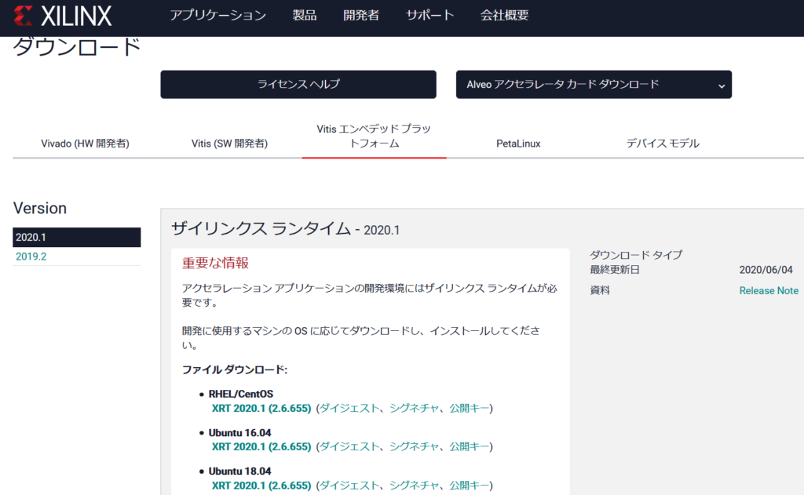
Task: Download XRT 2020.1 for Ubuntu 16.04
Action: pyautogui.click(x=261, y=446)
